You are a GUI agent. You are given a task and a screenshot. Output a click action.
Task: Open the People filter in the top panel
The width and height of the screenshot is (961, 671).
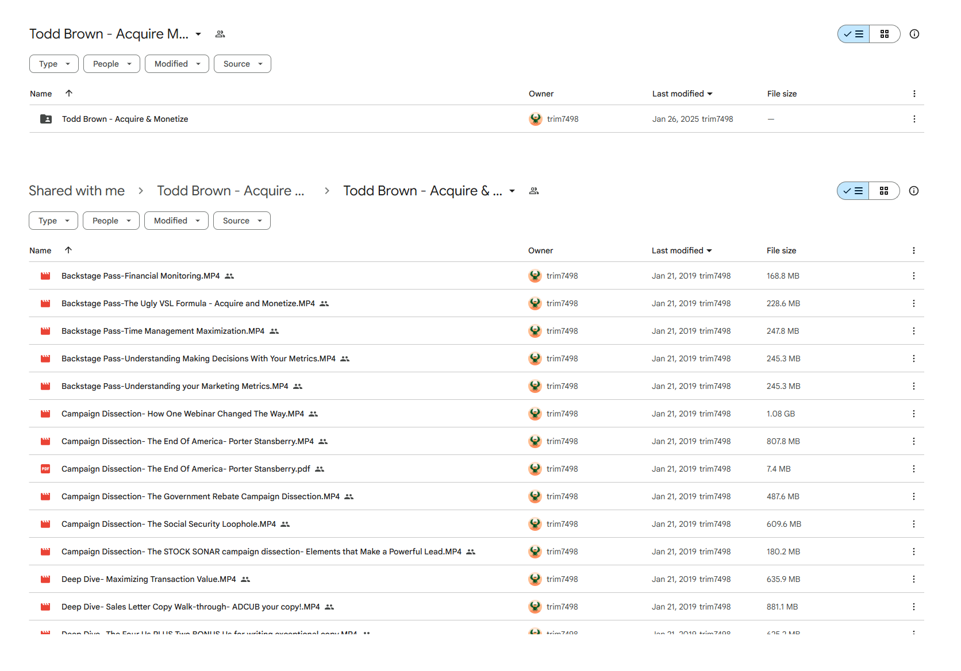click(112, 64)
